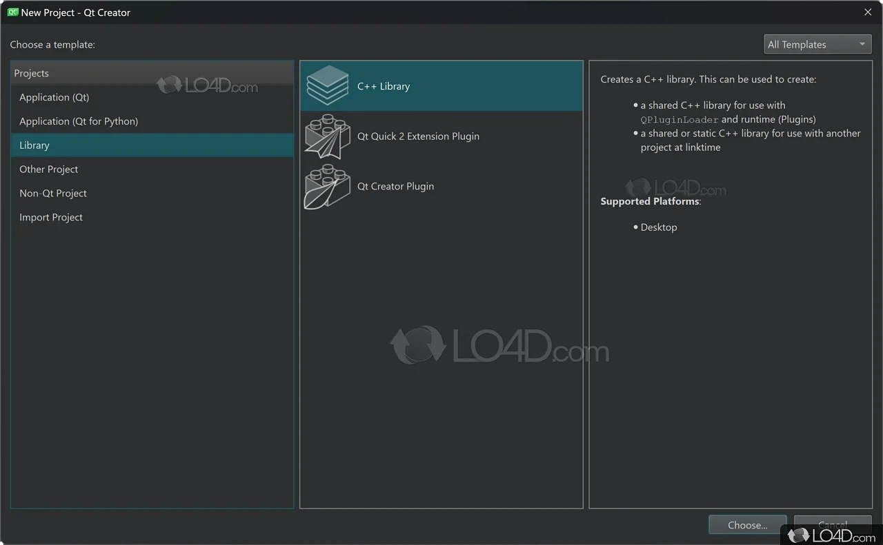This screenshot has width=883, height=545.
Task: Select the Library category
Action: (x=152, y=145)
